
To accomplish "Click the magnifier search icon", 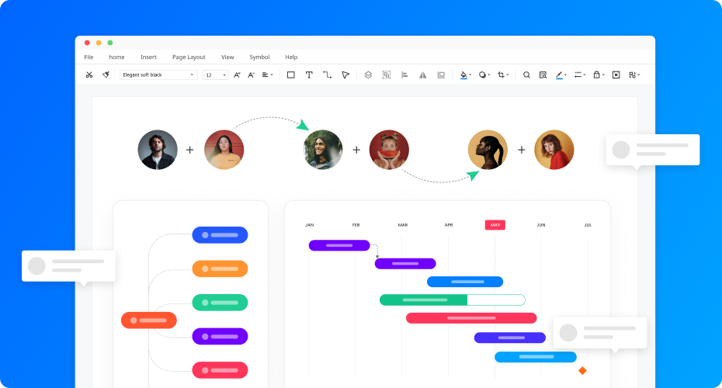I will (526, 74).
